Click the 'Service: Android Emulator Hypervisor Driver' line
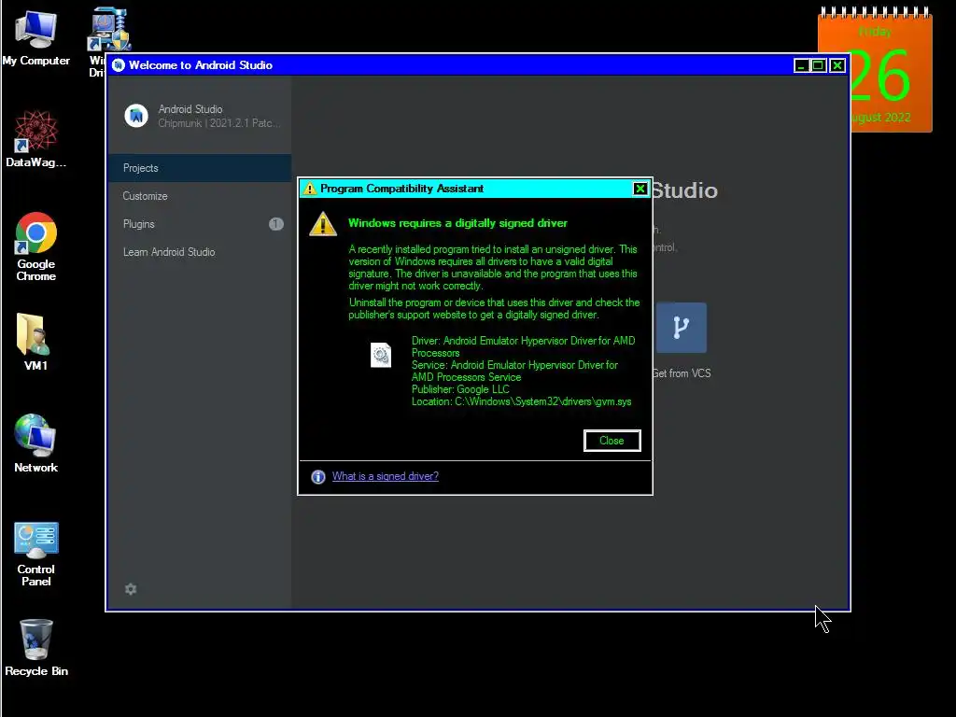The width and height of the screenshot is (956, 717). pos(514,371)
